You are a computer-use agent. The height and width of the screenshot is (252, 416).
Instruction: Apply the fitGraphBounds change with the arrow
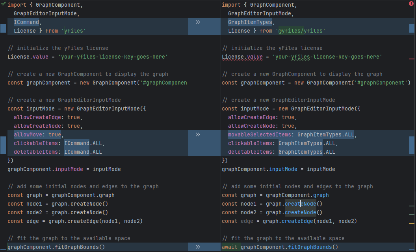point(198,247)
